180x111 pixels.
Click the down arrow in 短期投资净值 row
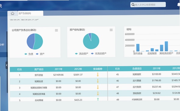pyautogui.click(x=98, y=93)
